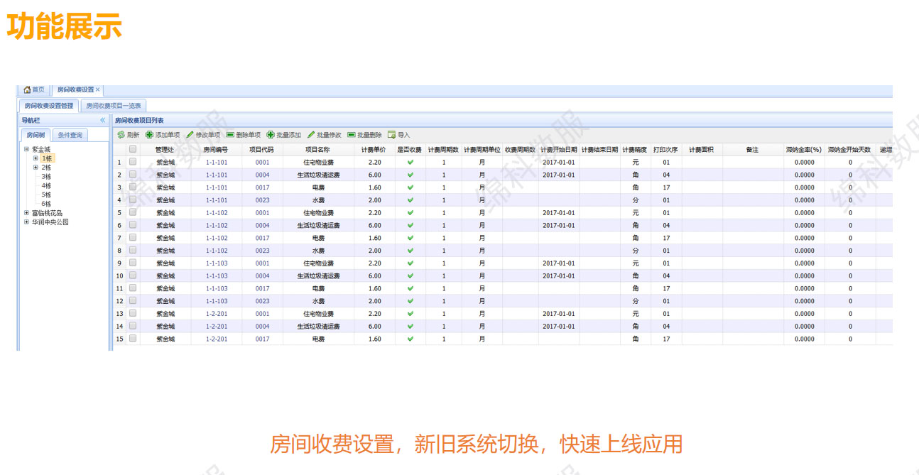
Task: Click 是否收费 green check in row 15
Action: 410,339
